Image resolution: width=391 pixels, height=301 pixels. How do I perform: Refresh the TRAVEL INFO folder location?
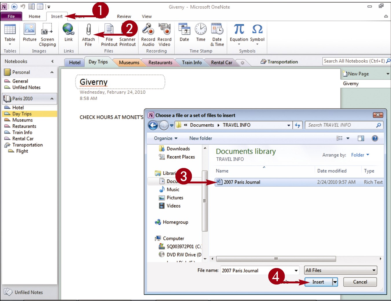pyautogui.click(x=298, y=125)
